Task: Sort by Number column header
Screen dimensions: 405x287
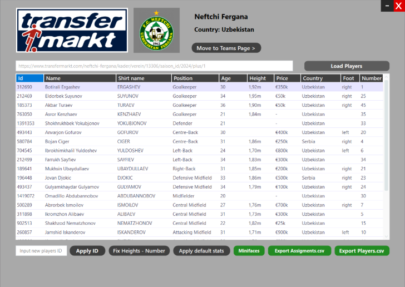Action: coord(371,78)
